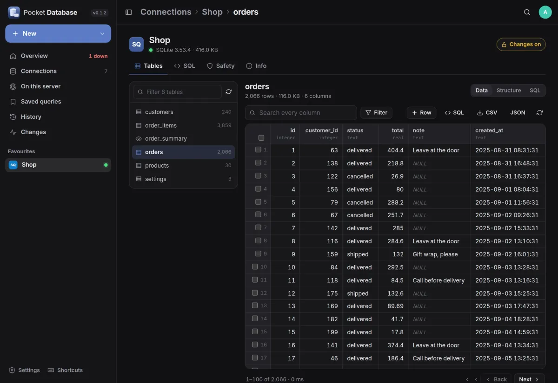This screenshot has width=558, height=383.
Task: Sort by the status column header
Action: coord(361,134)
